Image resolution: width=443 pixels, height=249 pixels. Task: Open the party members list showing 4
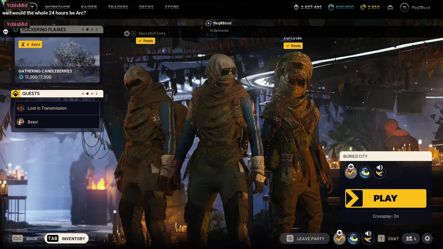click(x=412, y=239)
